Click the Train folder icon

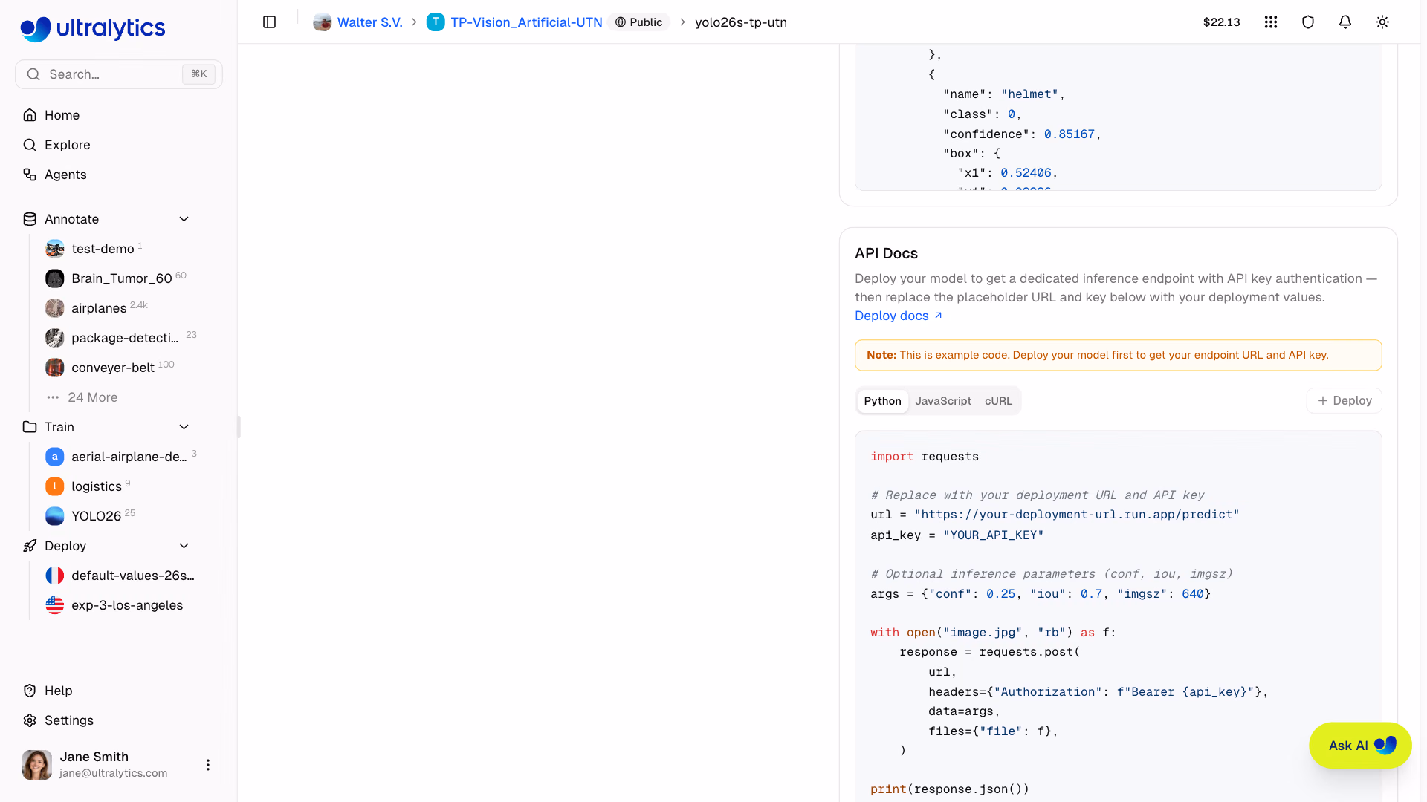[x=30, y=427]
